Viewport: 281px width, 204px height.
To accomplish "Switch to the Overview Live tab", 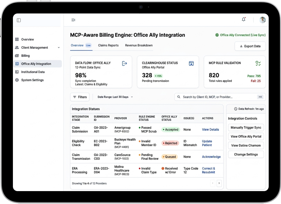I will click(81, 45).
